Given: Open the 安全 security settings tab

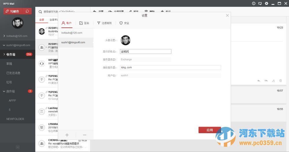Looking at the screenshot, I should 124,23.
